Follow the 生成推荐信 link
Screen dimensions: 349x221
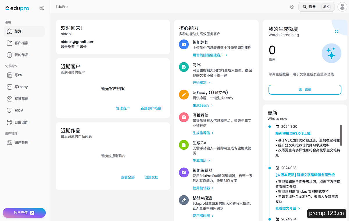(x=203, y=133)
